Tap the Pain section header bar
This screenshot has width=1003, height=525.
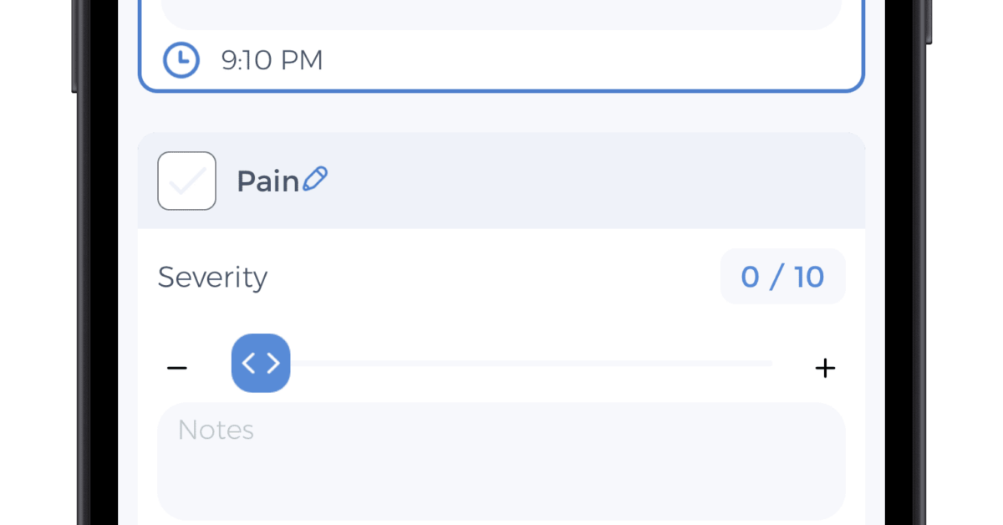pyautogui.click(x=585, y=181)
